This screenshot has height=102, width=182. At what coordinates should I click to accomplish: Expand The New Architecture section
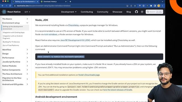click(15, 74)
